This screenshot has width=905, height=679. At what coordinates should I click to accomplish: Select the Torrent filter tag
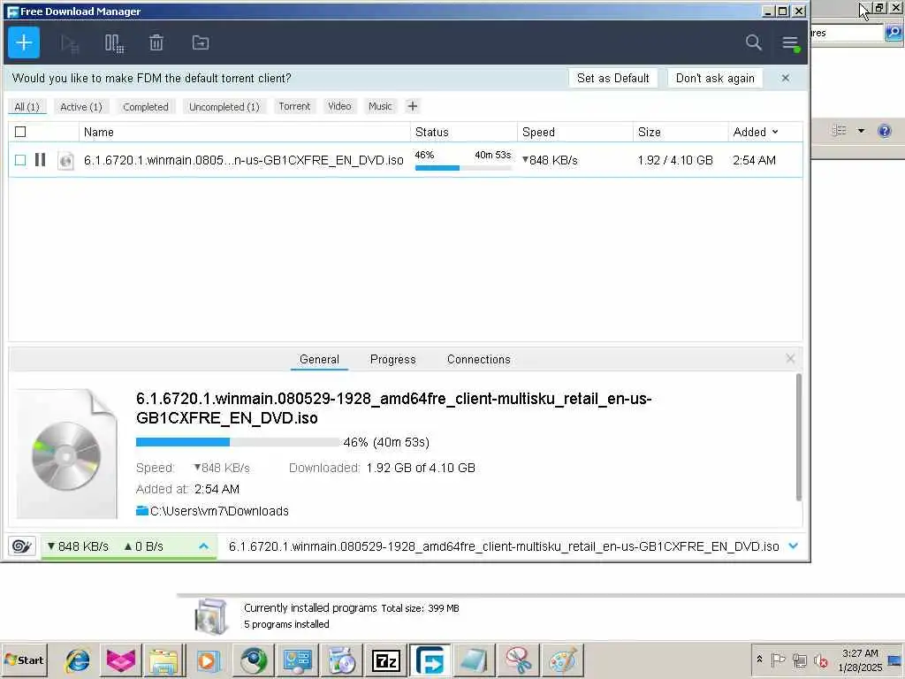pos(294,106)
